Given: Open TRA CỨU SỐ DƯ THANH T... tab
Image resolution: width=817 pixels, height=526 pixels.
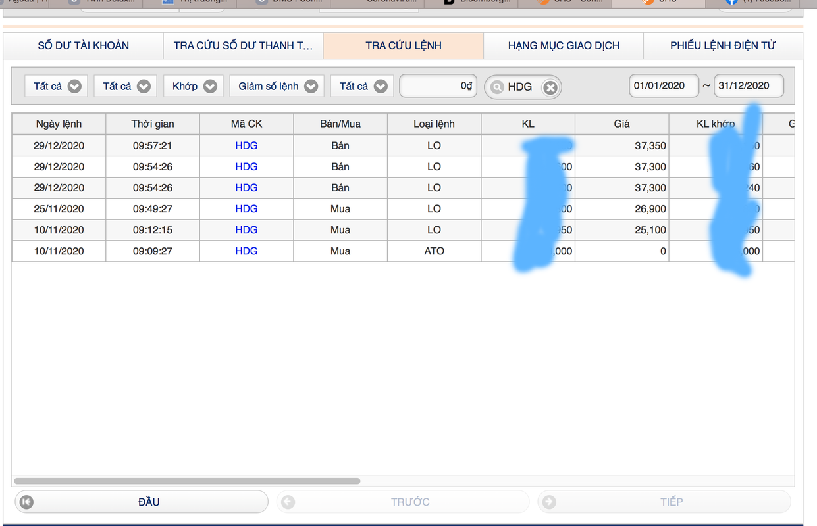Looking at the screenshot, I should [x=244, y=45].
